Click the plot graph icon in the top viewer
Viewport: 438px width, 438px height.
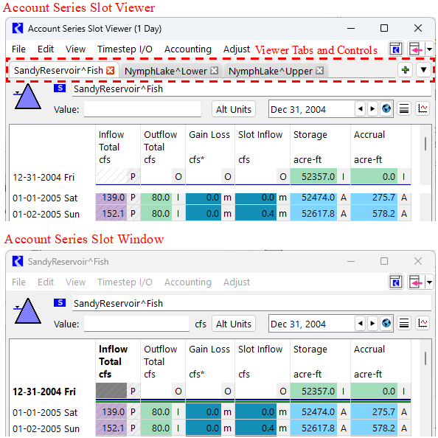(x=423, y=108)
